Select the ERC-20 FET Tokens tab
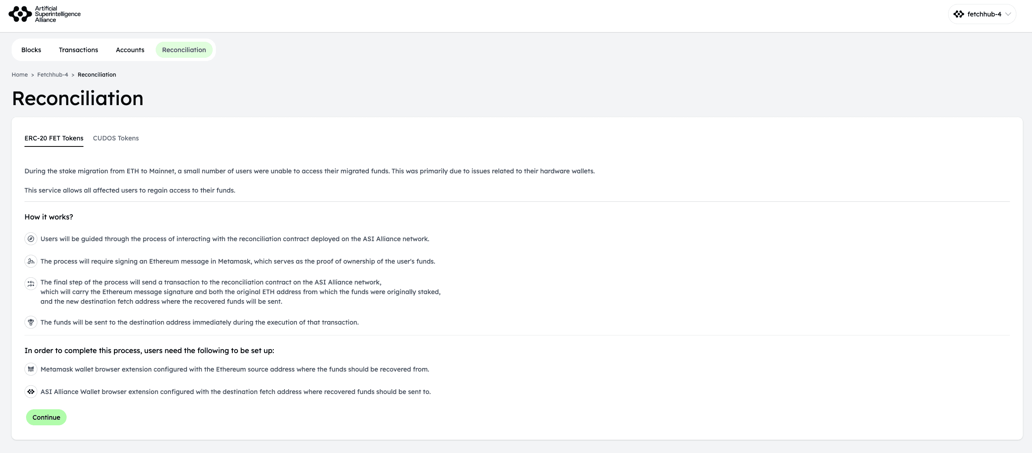Screen dimensions: 1032x453 (54, 138)
